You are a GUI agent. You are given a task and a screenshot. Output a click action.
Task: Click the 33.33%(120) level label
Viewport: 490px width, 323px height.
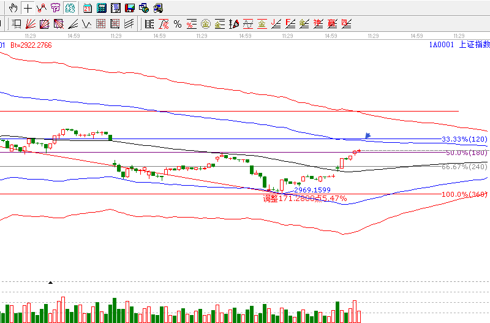click(464, 139)
